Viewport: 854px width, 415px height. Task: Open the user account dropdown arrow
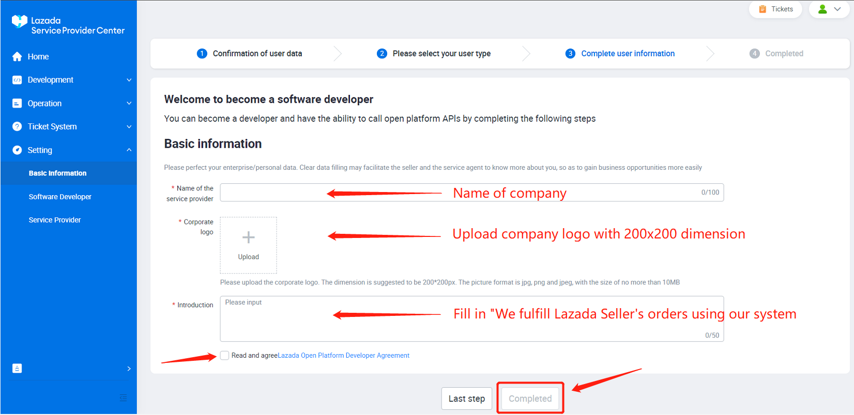(x=837, y=9)
